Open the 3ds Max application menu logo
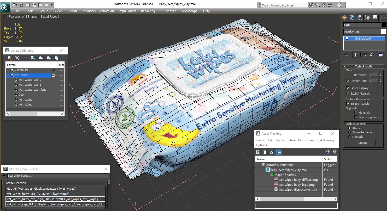 (x=5, y=7)
